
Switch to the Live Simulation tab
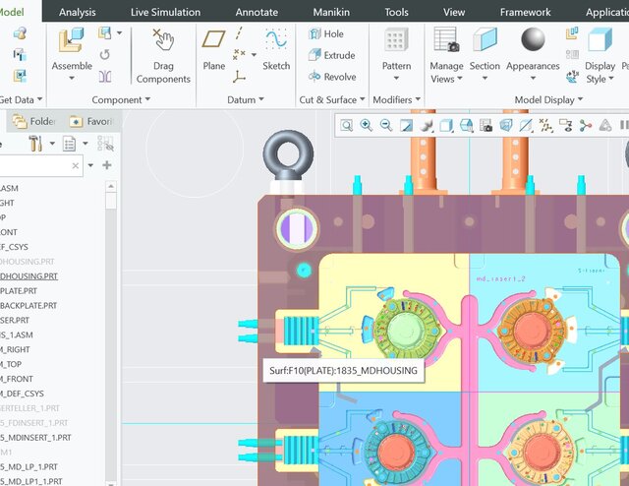[165, 12]
